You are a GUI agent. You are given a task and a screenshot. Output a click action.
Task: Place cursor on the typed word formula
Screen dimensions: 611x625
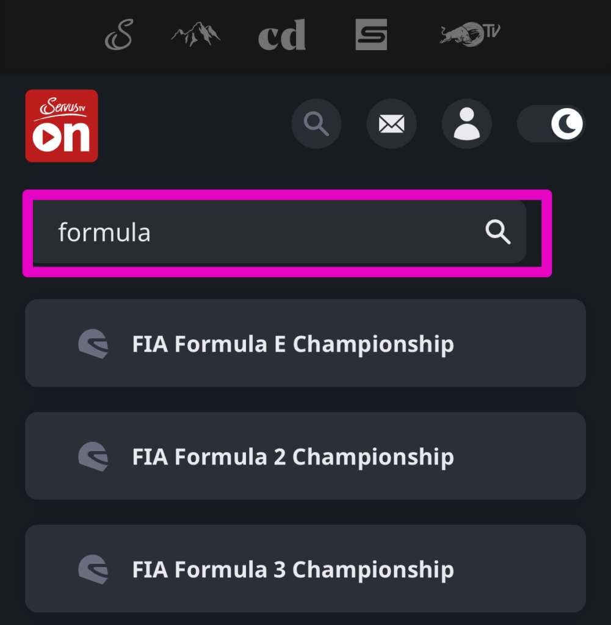pos(104,233)
